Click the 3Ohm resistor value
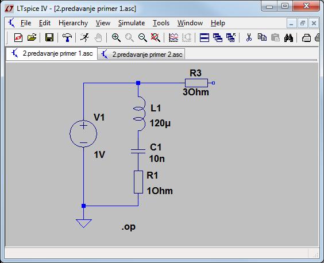 [196, 92]
